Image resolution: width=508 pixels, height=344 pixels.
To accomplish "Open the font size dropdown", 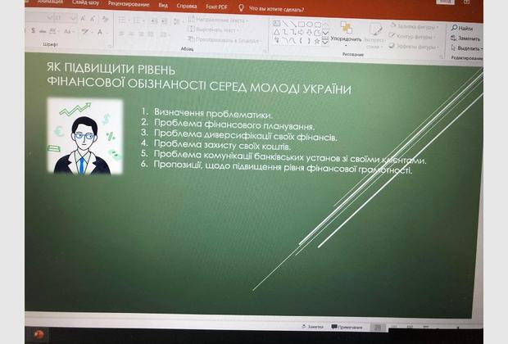I will (x=75, y=18).
